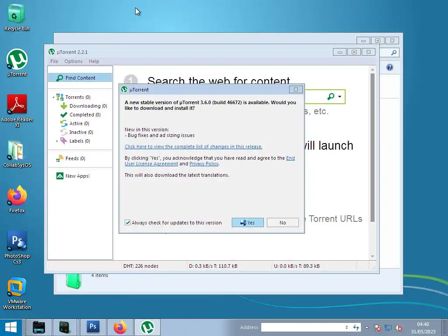Open the Privacy Policy link

(x=204, y=164)
